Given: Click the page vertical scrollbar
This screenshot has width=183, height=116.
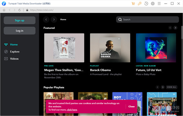Looking at the screenshot, I should coord(182,32).
